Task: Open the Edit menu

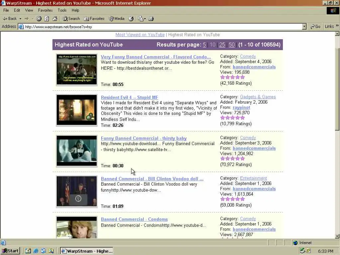Action: tap(17, 10)
